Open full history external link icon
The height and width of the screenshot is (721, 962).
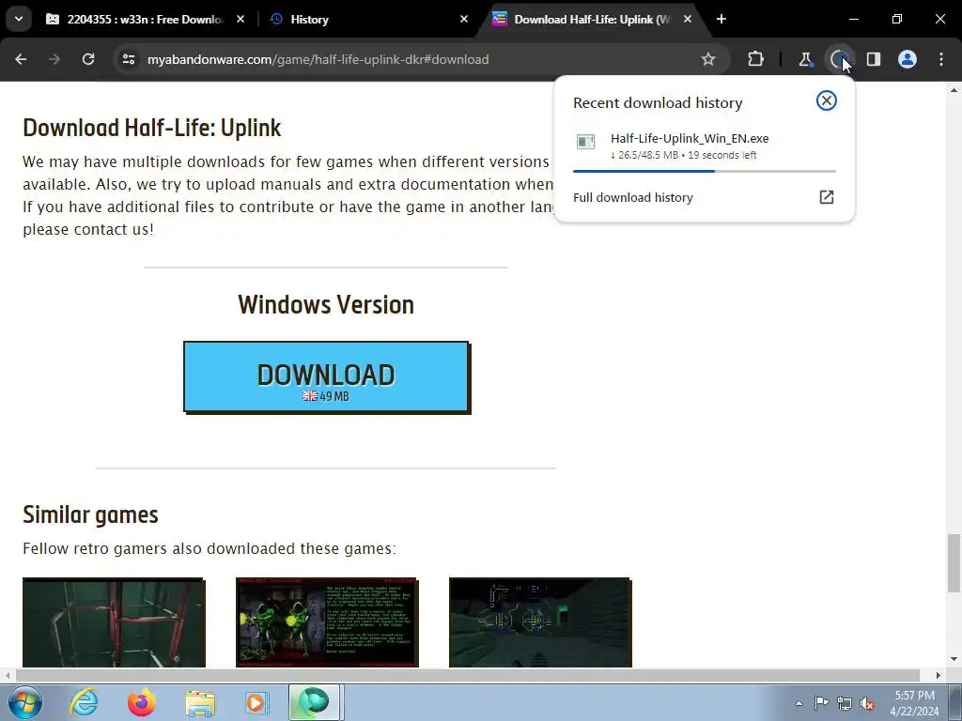pos(827,197)
